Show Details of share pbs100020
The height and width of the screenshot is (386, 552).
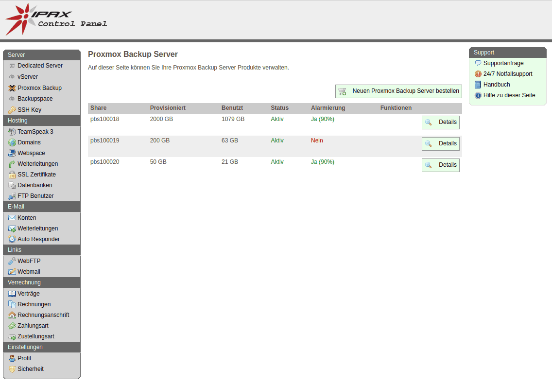(x=440, y=165)
